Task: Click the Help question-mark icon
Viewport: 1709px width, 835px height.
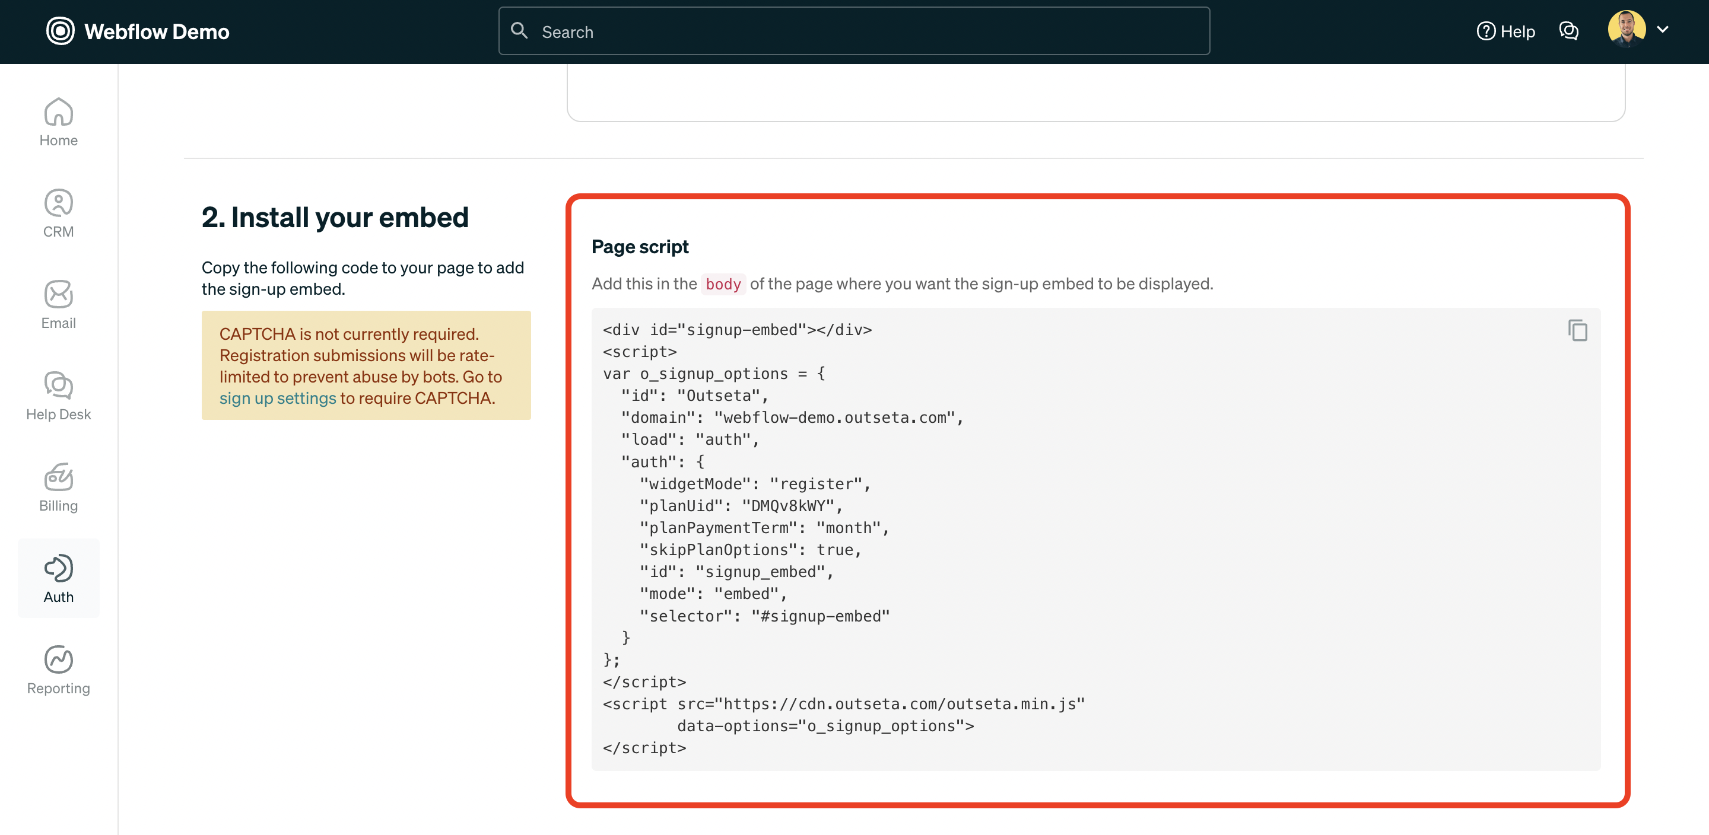Action: tap(1485, 31)
